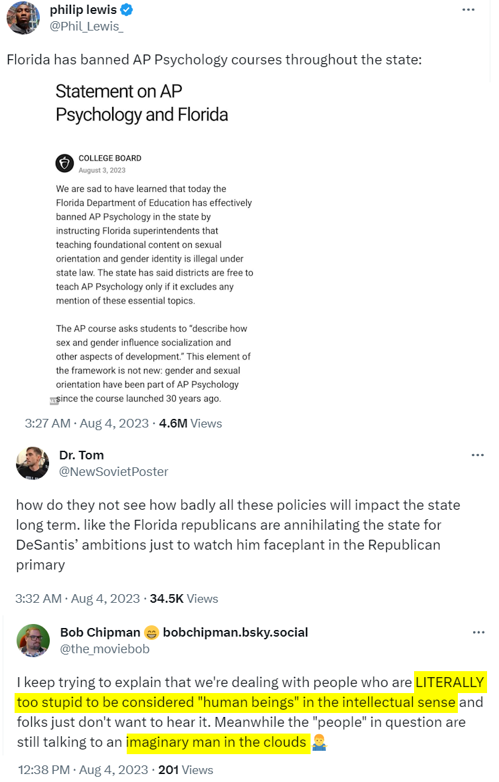Open the @Phil_Lewis_ handle link

[x=86, y=27]
